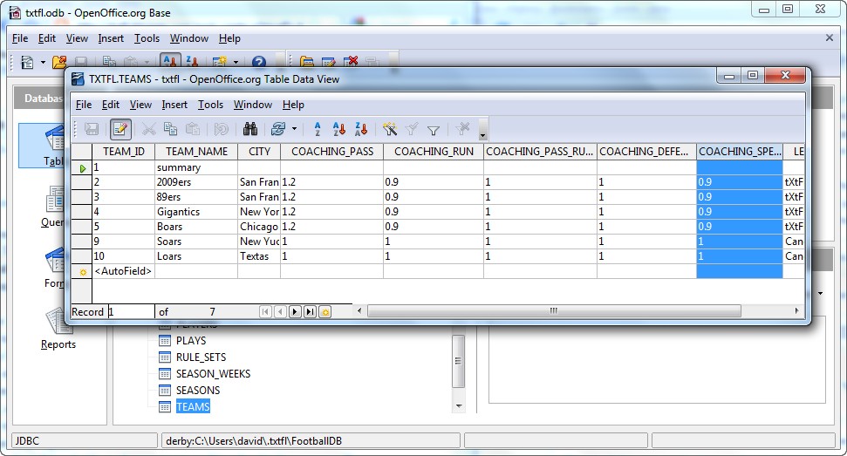Open Insert menu in Table Data View
Viewport: 847px width, 456px height.
[x=174, y=105]
